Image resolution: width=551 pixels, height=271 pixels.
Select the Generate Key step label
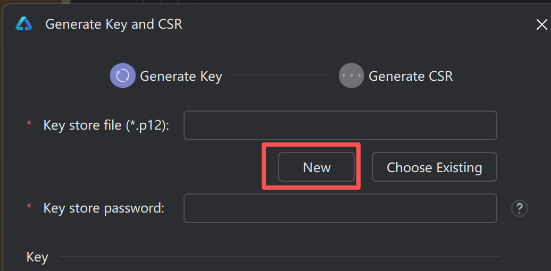coord(181,77)
